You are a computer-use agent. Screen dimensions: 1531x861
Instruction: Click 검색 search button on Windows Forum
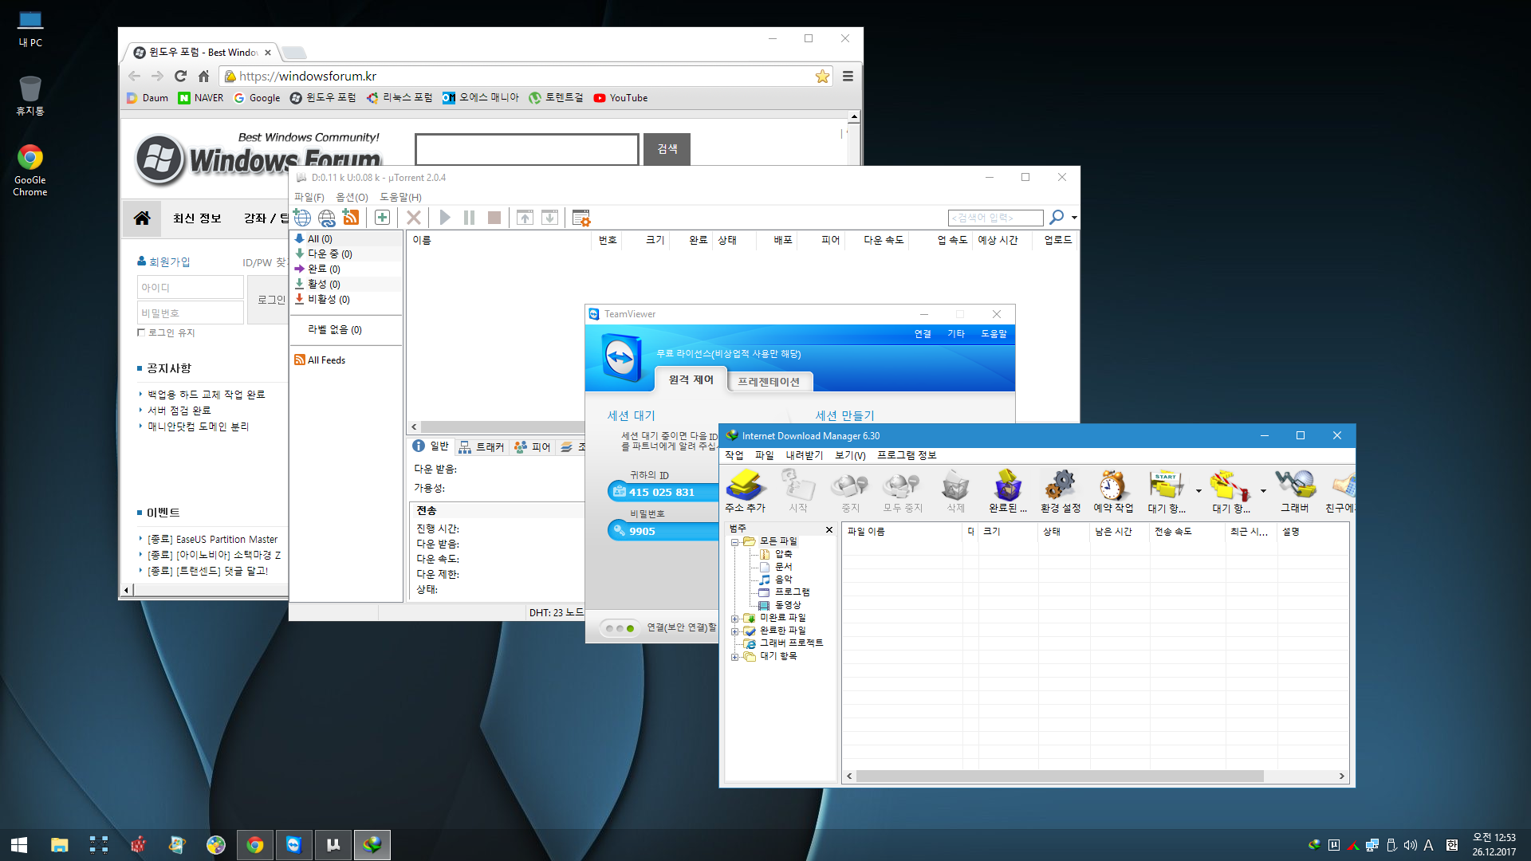(x=667, y=149)
